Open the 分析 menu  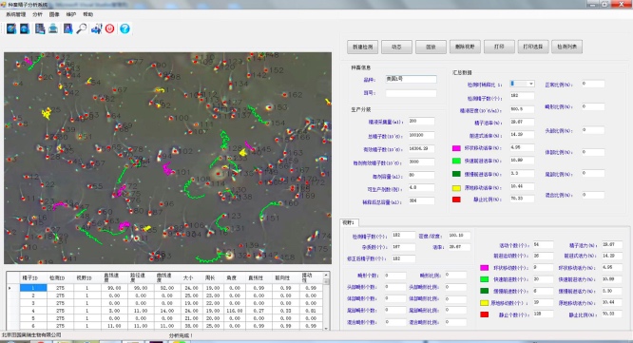point(38,14)
